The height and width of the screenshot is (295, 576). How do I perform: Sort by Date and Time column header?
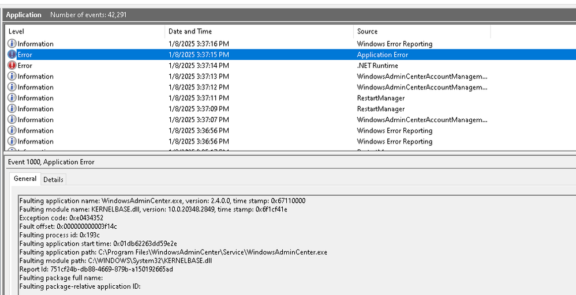click(x=259, y=32)
